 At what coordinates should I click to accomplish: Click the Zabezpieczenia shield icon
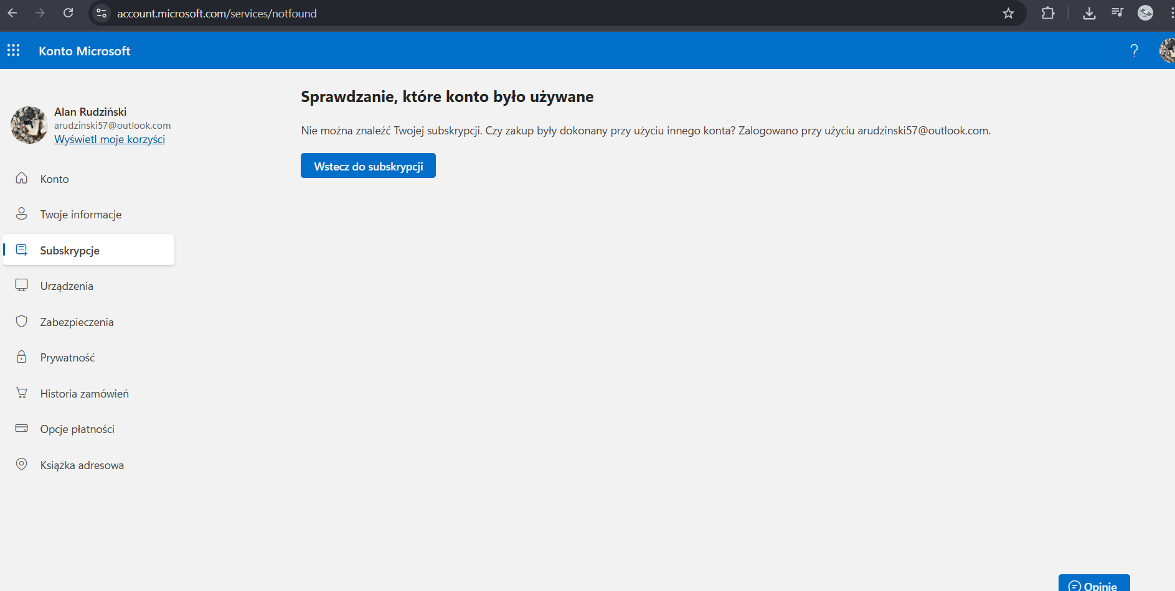[22, 321]
